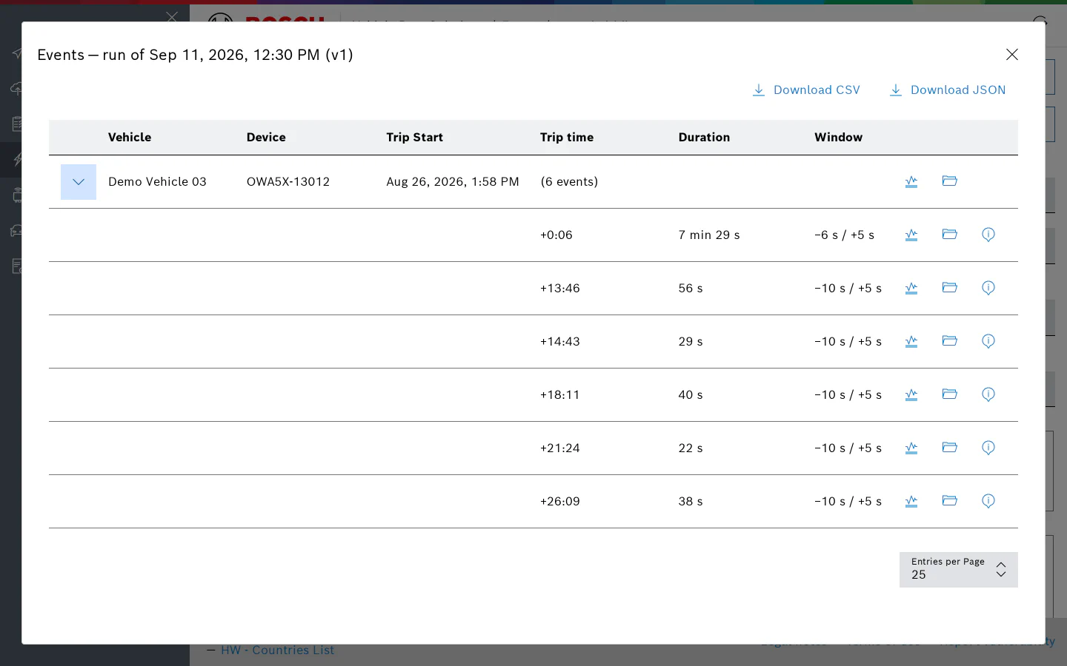Open folder icon for +13:46 event

click(950, 288)
